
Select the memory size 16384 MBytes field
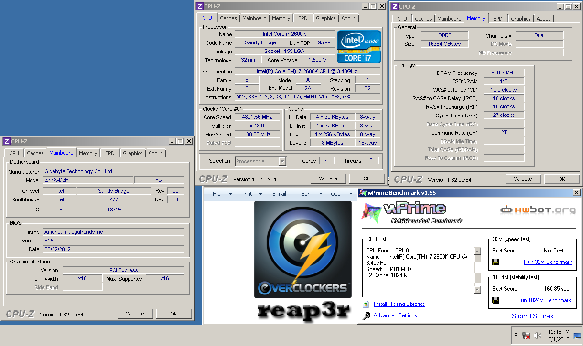click(444, 44)
